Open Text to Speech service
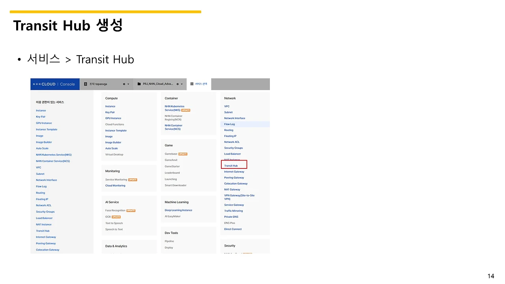505x284 pixels. point(114,223)
